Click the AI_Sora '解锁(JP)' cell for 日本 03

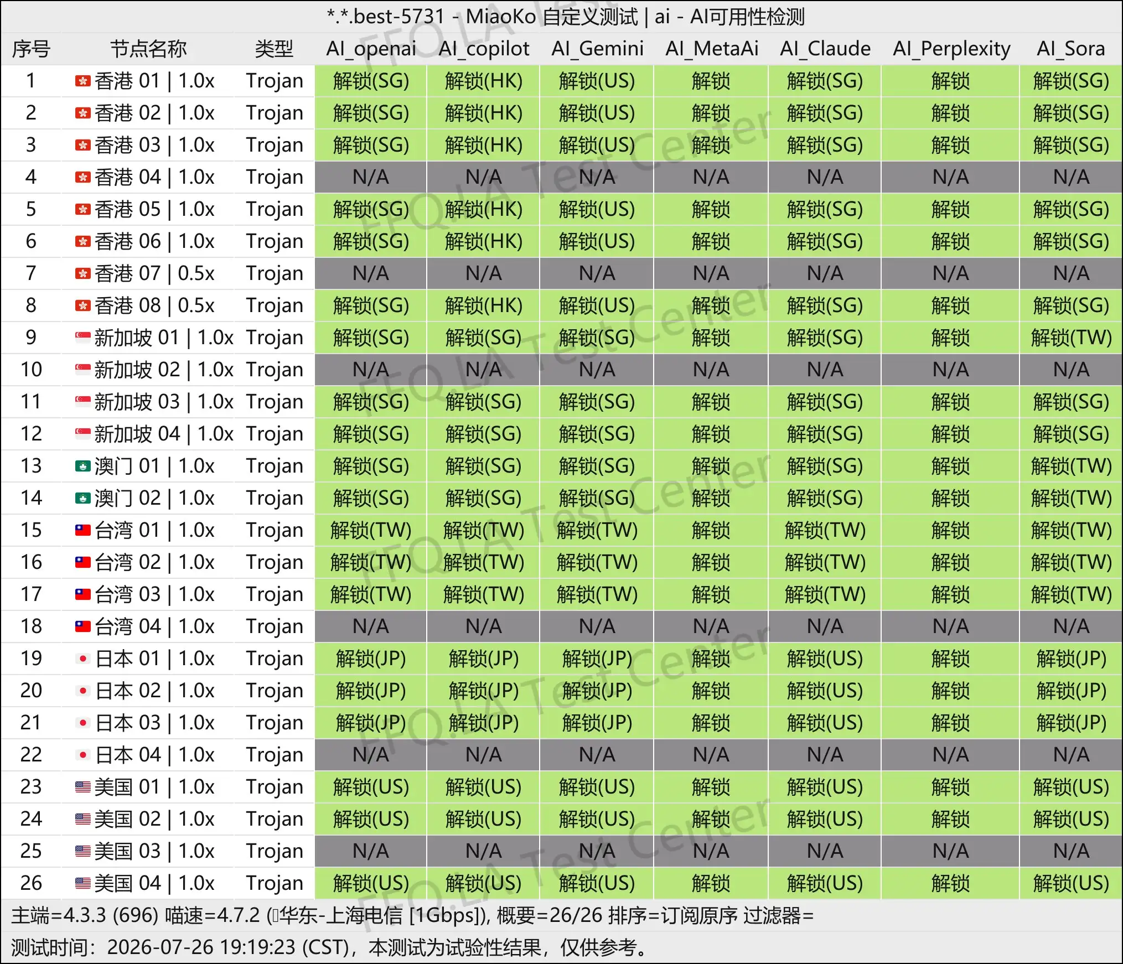click(1071, 723)
